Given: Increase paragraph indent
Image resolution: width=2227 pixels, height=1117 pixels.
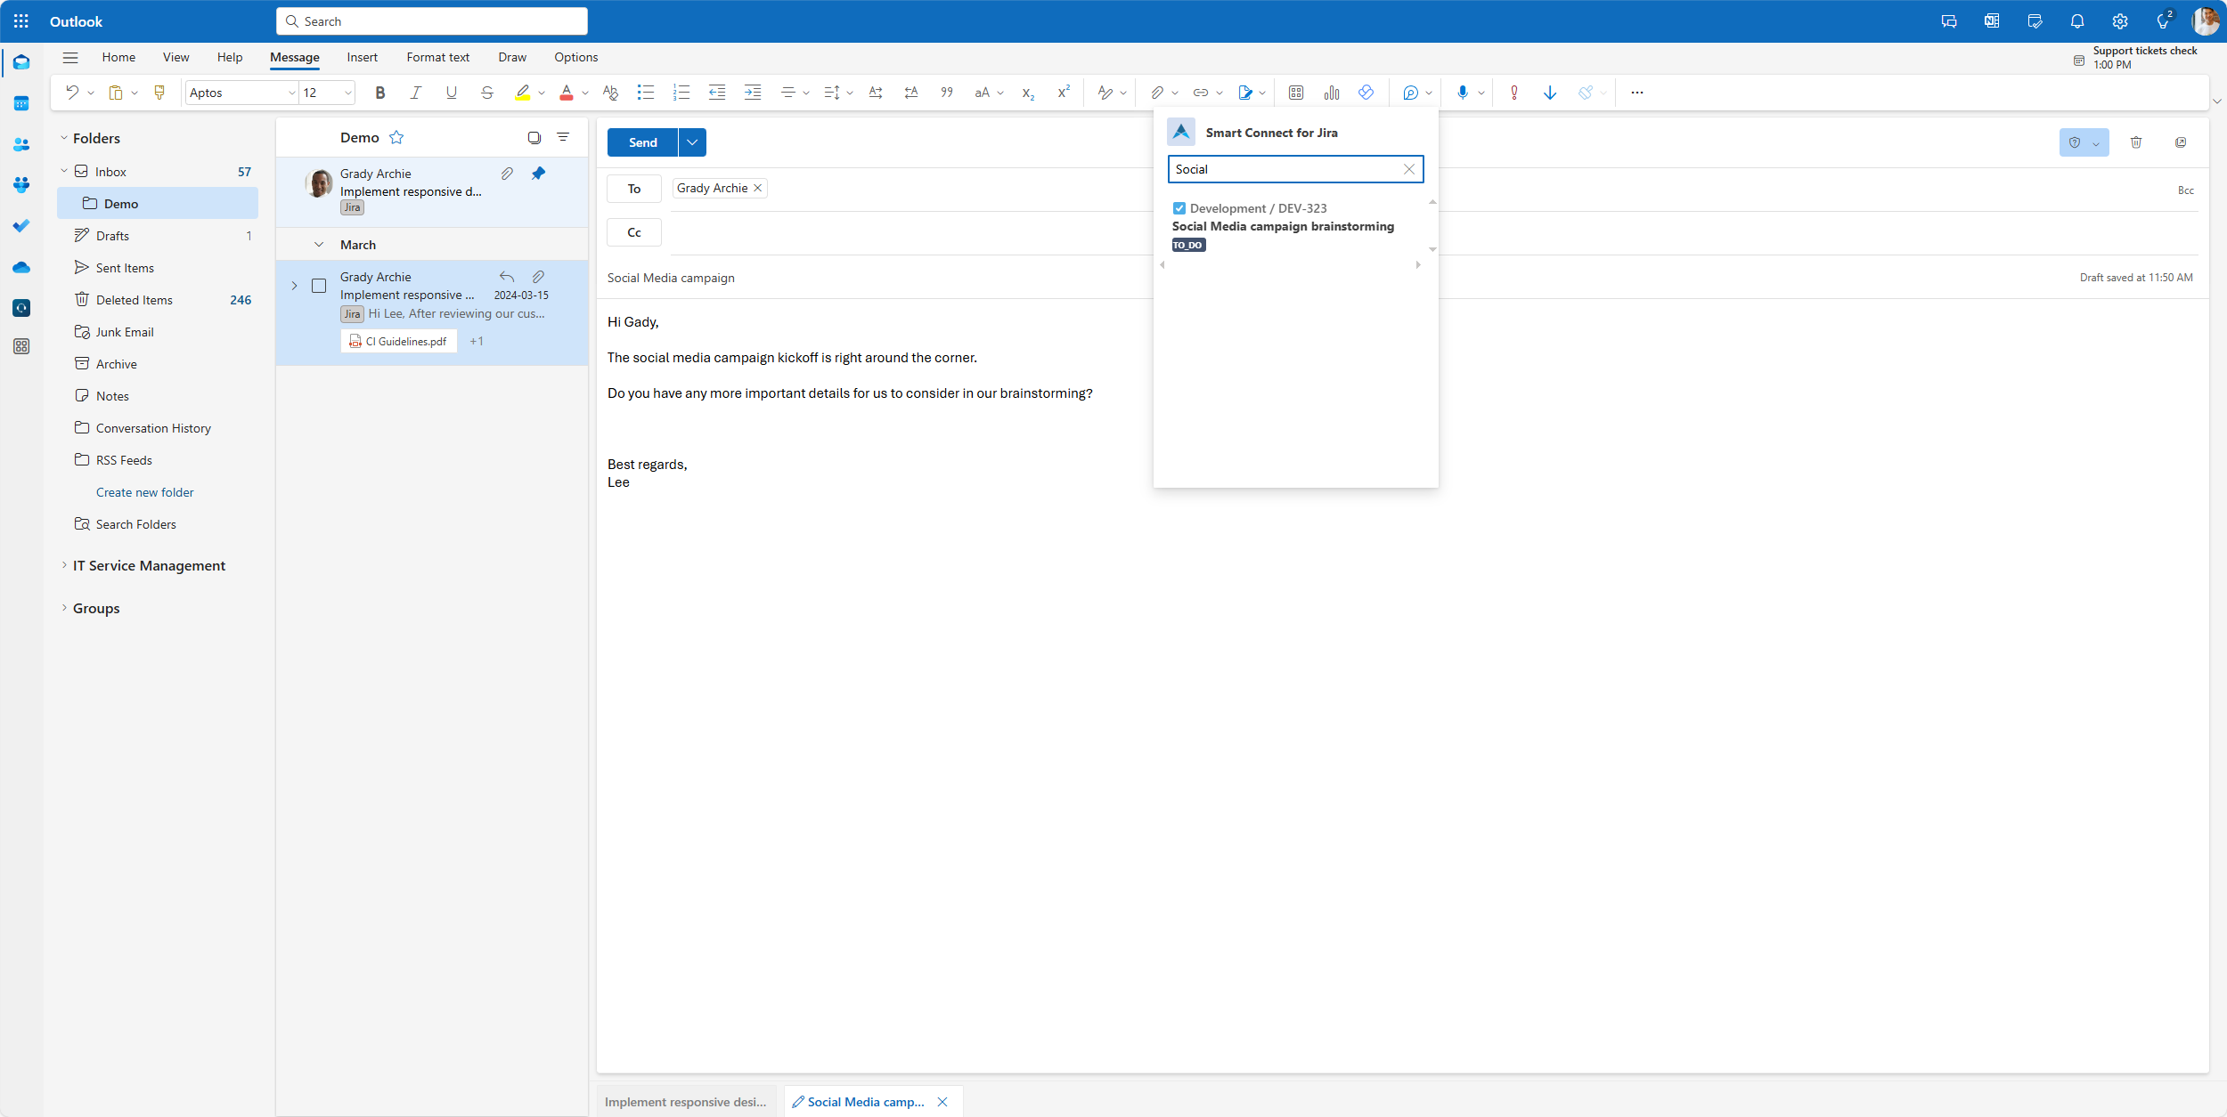Looking at the screenshot, I should click(753, 93).
